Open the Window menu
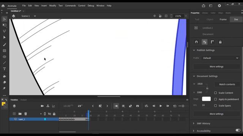The image size is (243, 136). point(100,6)
